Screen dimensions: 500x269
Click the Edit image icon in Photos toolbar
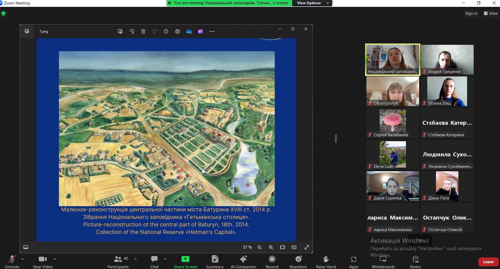point(120,31)
